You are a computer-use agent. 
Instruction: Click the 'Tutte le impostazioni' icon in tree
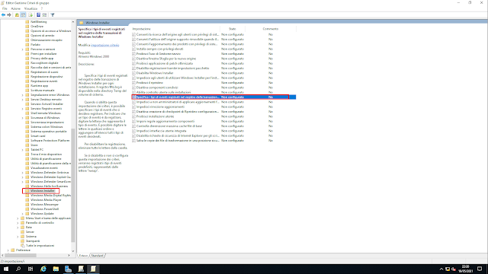coord(22,246)
